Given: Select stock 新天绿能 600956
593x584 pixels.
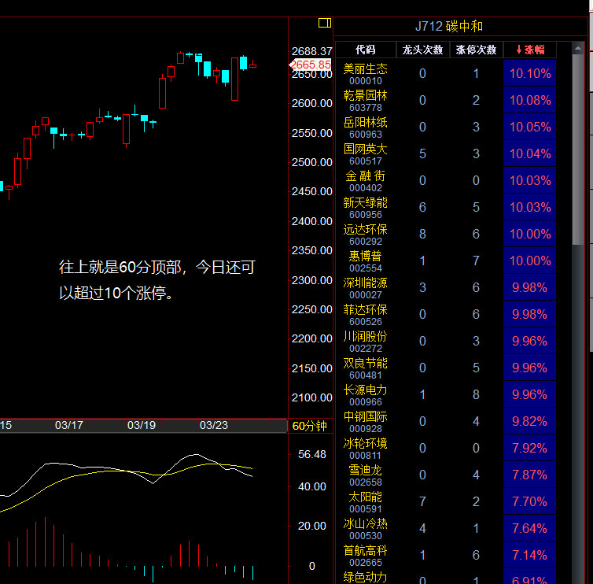Looking at the screenshot, I should [x=366, y=208].
